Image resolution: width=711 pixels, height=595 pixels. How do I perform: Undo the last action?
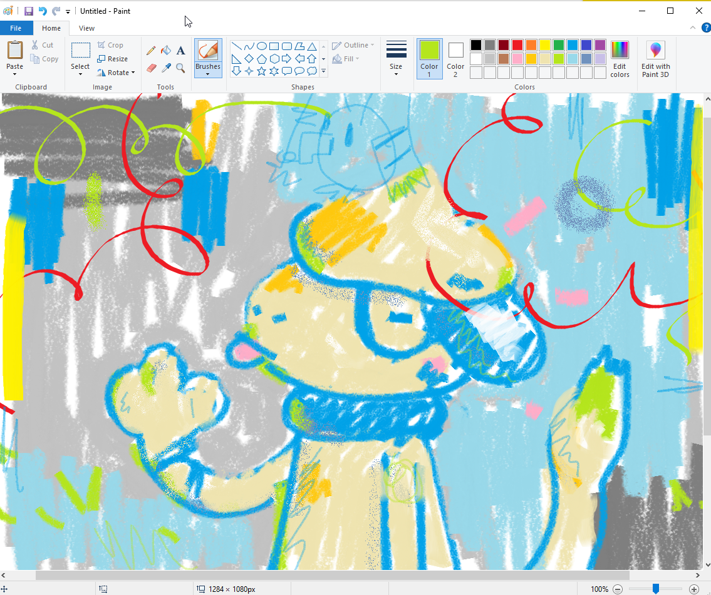point(43,11)
